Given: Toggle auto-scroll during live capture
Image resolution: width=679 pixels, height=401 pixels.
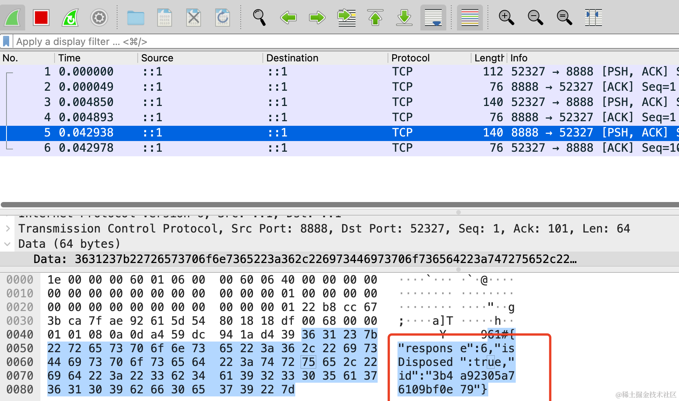Looking at the screenshot, I should [433, 18].
